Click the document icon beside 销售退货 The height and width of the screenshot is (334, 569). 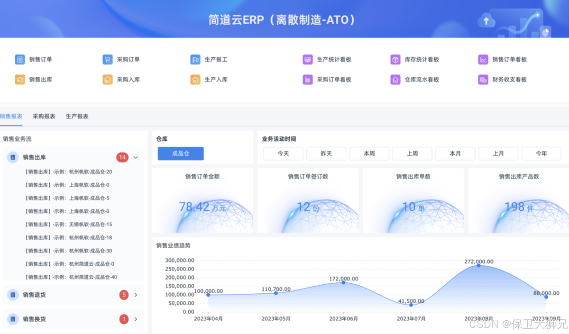click(13, 295)
